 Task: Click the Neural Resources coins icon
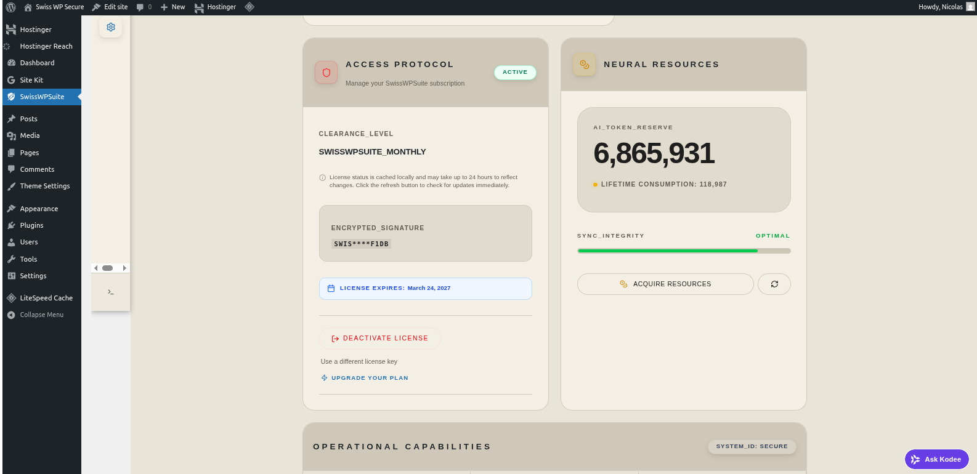584,65
